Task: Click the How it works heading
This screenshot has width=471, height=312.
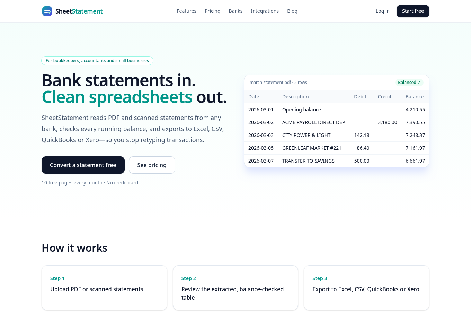Action: coord(74,248)
